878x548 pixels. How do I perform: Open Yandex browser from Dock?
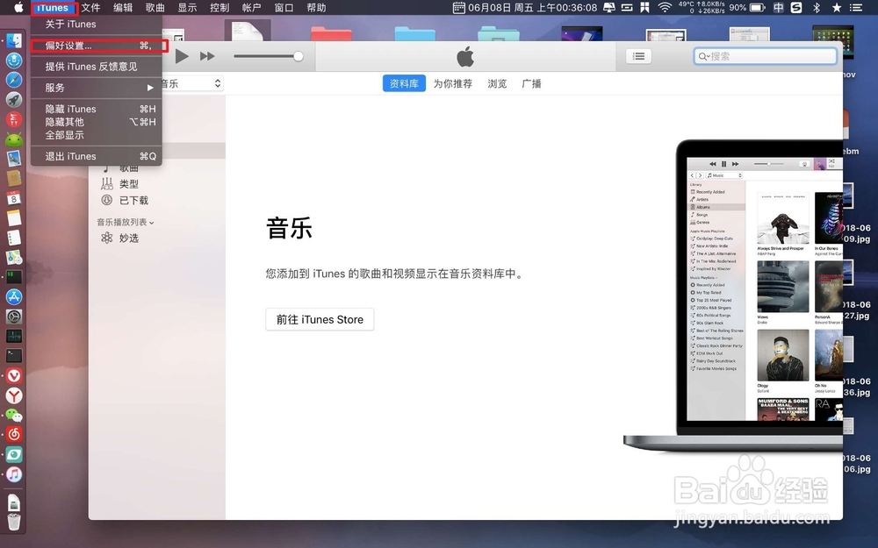[14, 395]
